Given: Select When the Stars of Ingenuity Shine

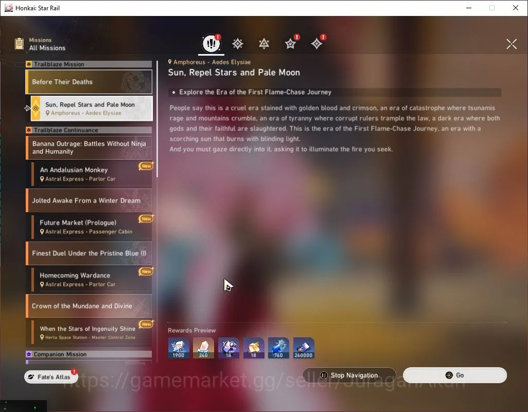Looking at the screenshot, I should (x=92, y=332).
